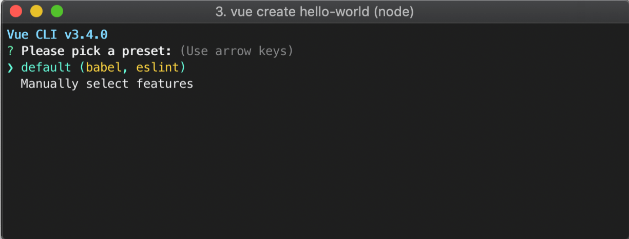Choose the Manually select features option

[107, 83]
